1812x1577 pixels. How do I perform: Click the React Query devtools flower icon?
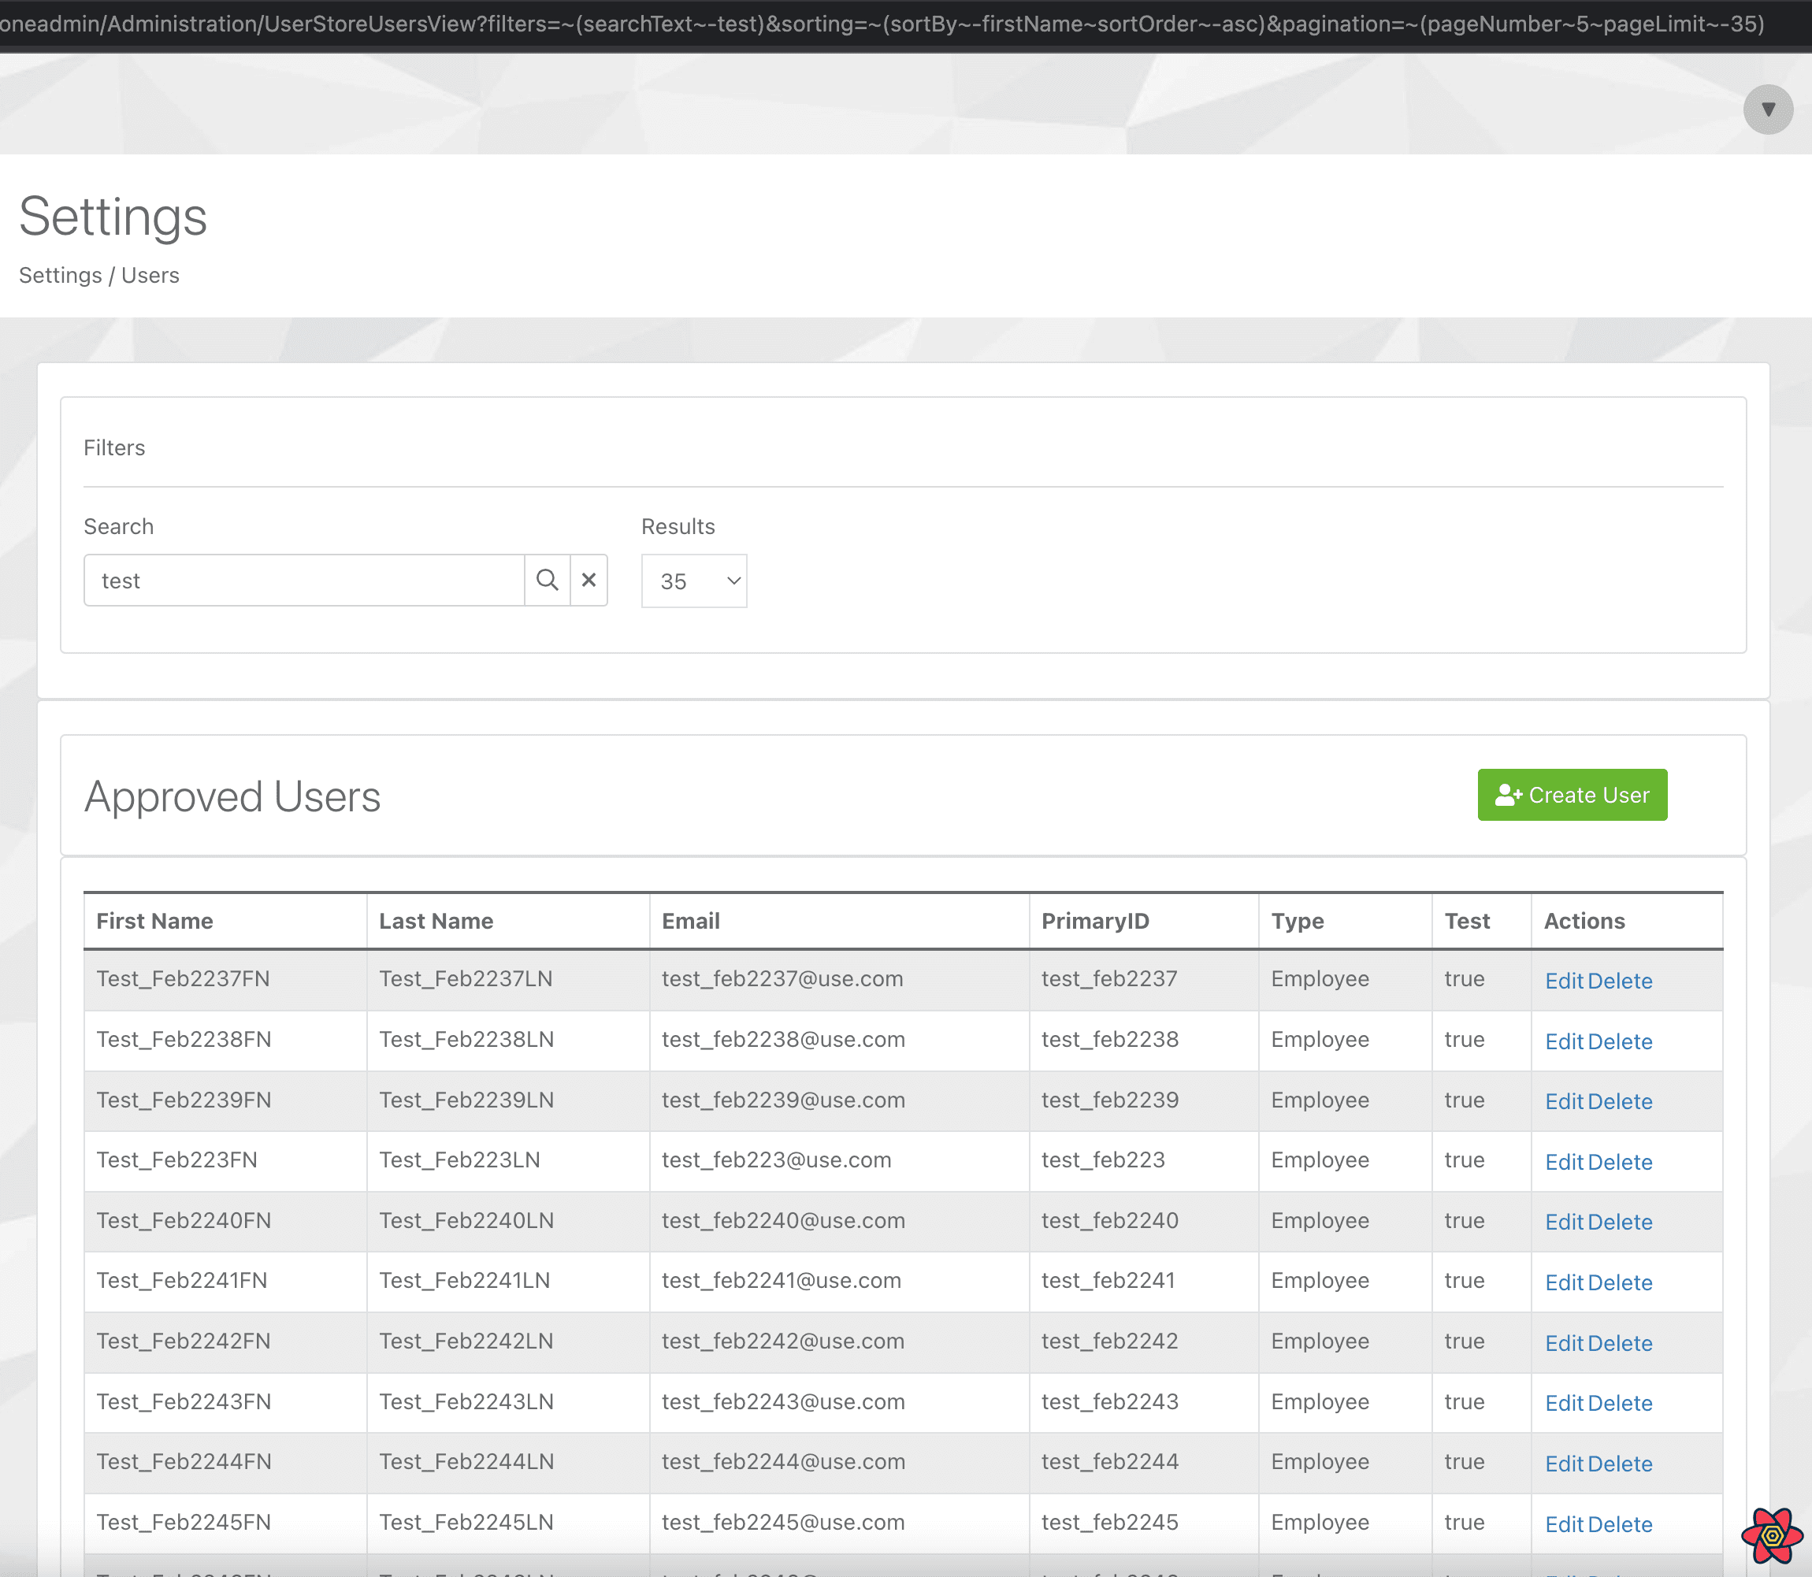(x=1772, y=1535)
